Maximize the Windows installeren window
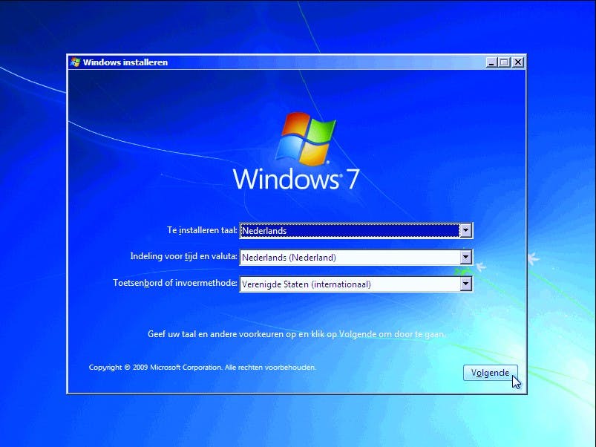Image resolution: width=596 pixels, height=447 pixels. [505, 62]
